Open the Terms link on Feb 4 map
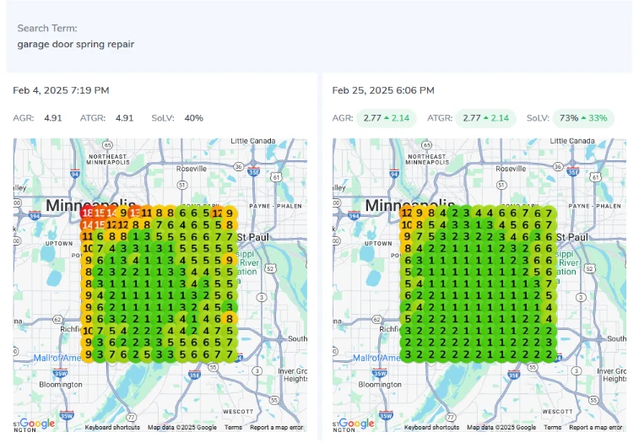 click(x=233, y=428)
